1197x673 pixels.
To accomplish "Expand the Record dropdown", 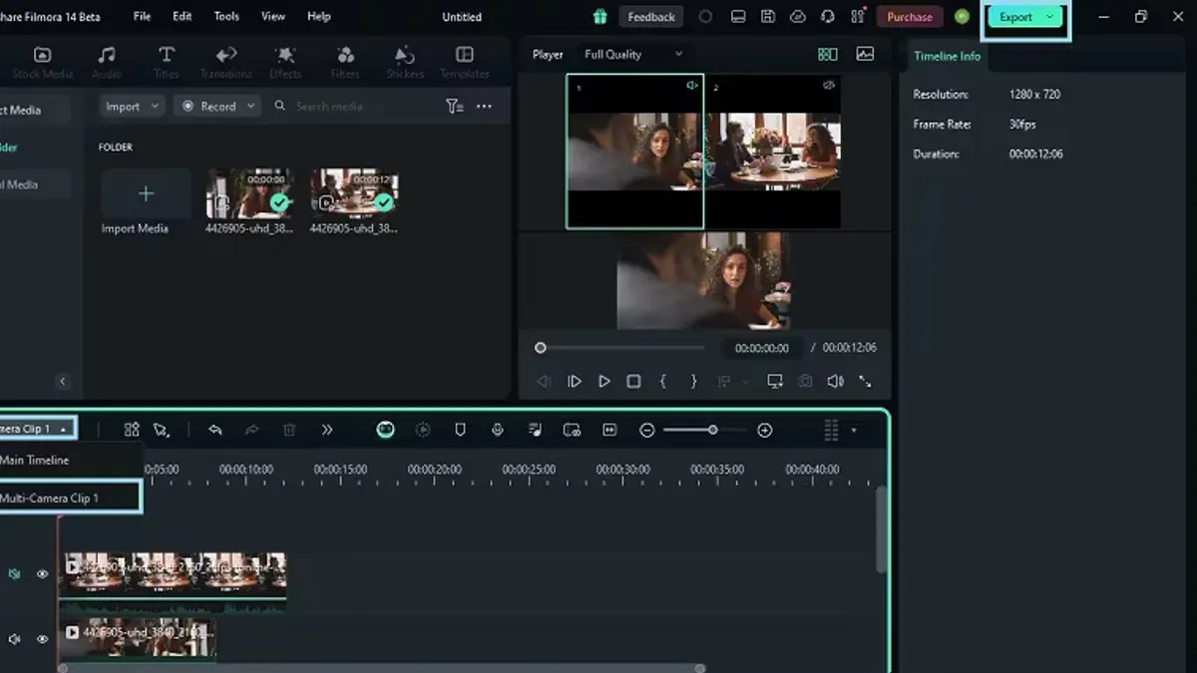I will coord(250,107).
